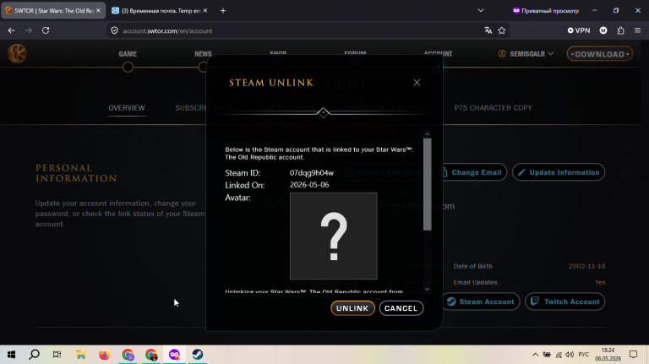
Task: Click the dialog scrollbar up arrow
Action: (427, 134)
